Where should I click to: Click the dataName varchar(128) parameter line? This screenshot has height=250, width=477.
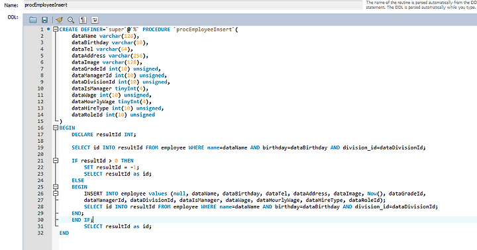pos(105,36)
